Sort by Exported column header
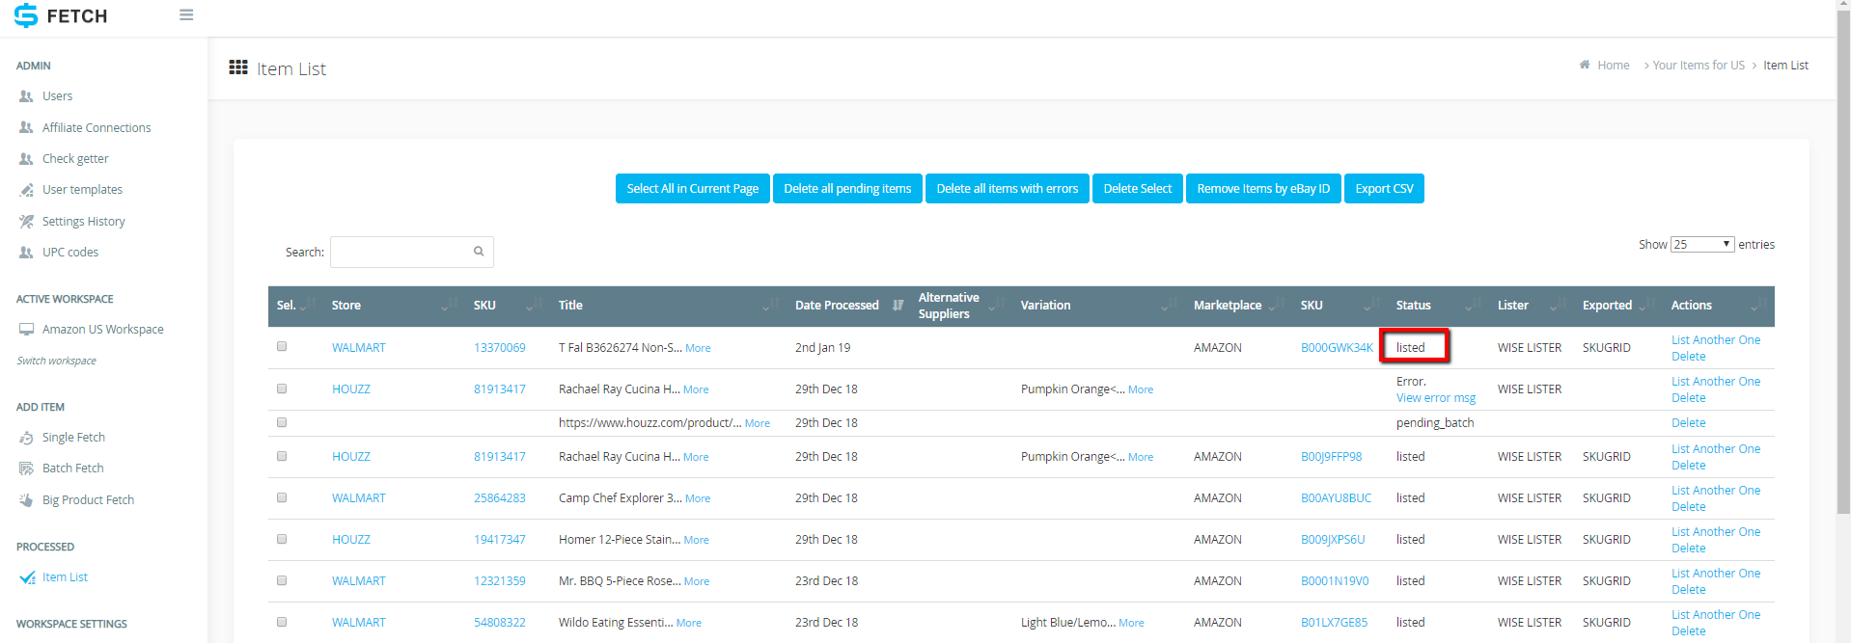This screenshot has width=1851, height=643. point(1618,306)
